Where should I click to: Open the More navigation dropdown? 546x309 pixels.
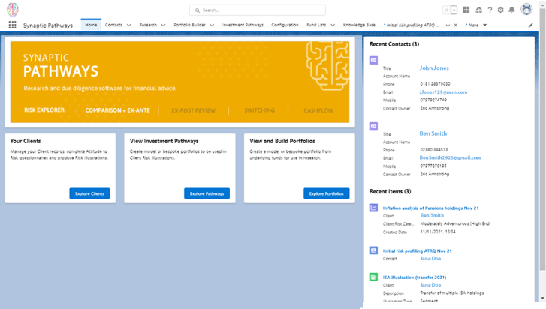(x=476, y=25)
